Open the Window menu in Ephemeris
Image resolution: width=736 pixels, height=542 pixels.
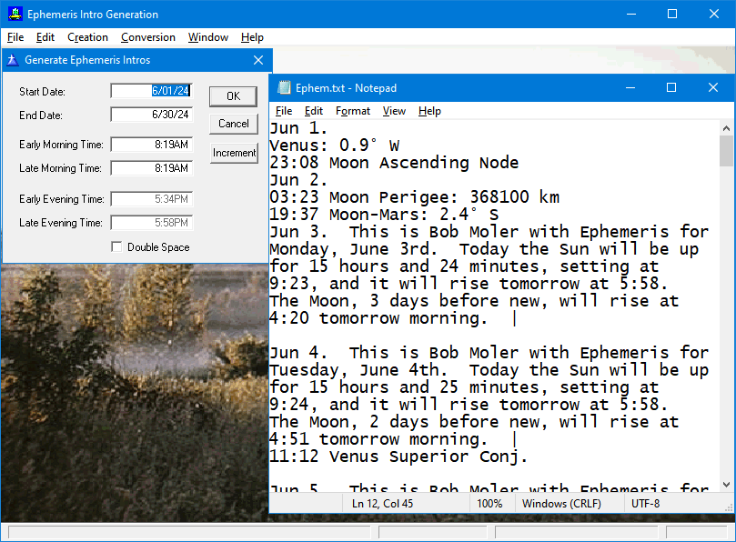[207, 37]
